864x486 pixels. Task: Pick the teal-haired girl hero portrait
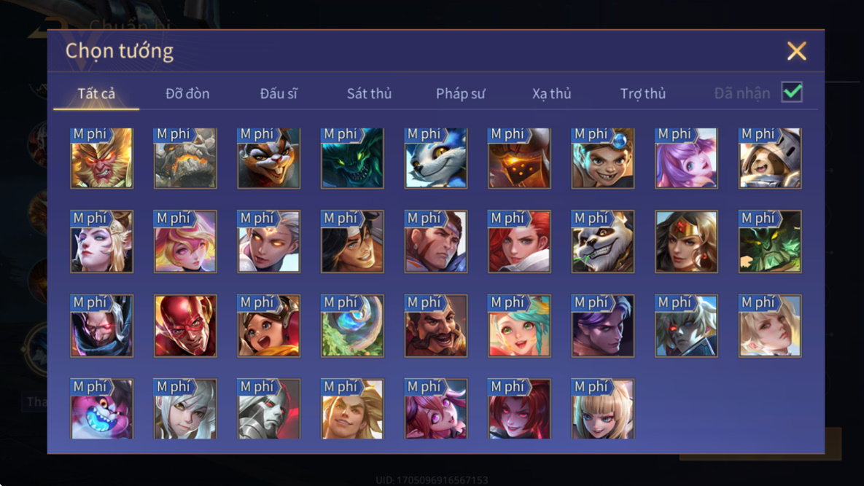point(519,326)
